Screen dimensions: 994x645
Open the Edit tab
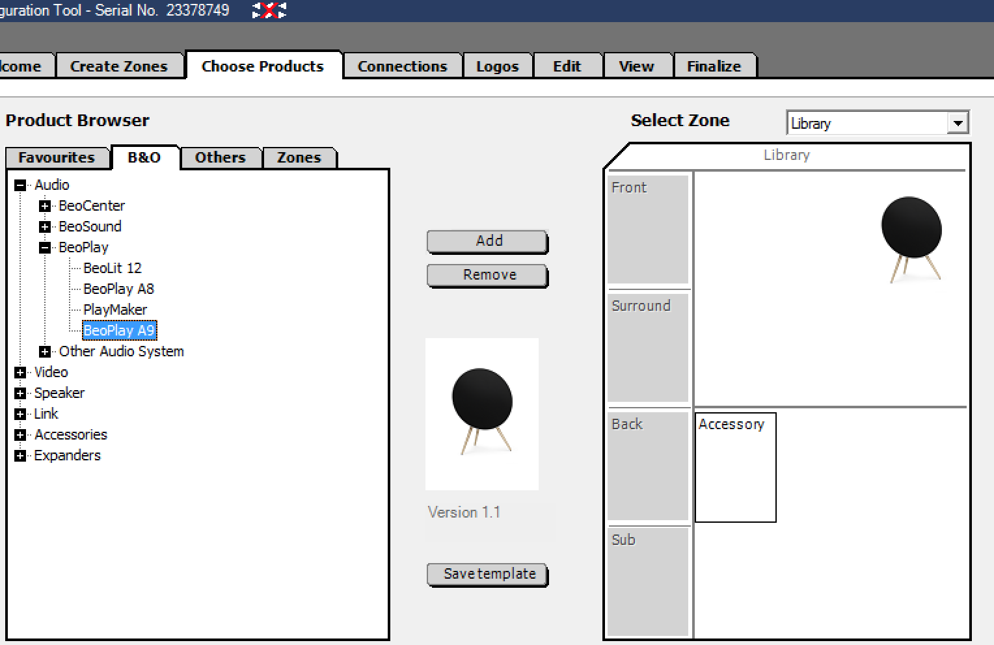567,66
